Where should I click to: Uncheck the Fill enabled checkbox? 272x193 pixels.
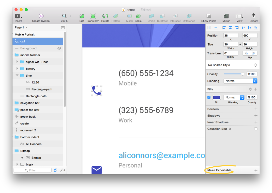point(209,97)
